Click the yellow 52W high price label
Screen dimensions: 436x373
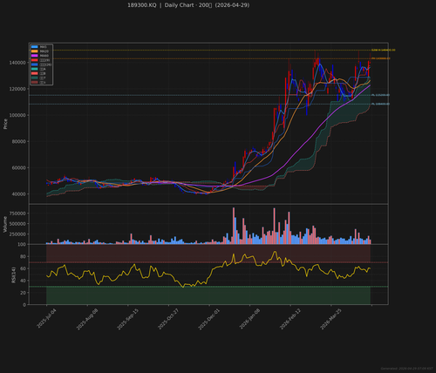[383, 51]
